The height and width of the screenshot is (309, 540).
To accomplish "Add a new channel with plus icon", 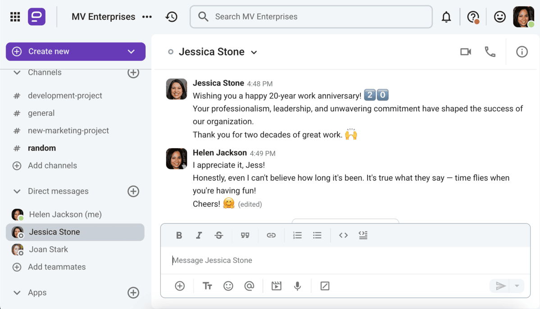I will (x=133, y=73).
